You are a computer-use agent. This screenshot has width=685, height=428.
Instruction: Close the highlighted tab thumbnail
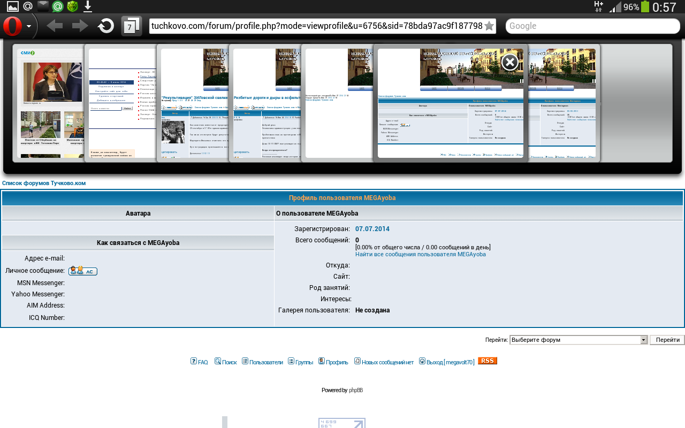point(510,62)
